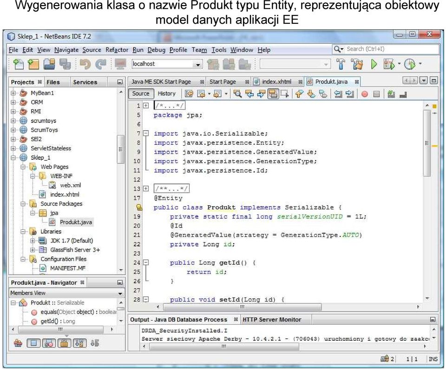Click the New File toolbar icon
This screenshot has width=446, height=369.
tap(19, 64)
